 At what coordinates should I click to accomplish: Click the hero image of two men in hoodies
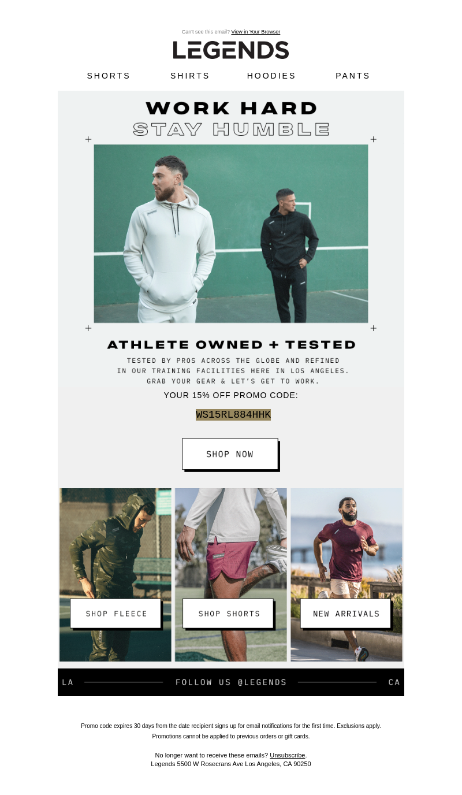click(231, 233)
